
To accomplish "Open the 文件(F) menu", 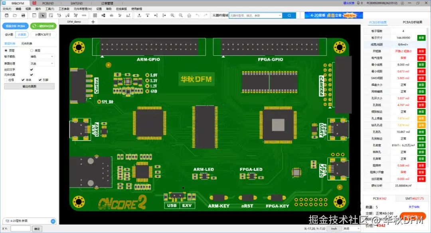I will (x=7, y=9).
